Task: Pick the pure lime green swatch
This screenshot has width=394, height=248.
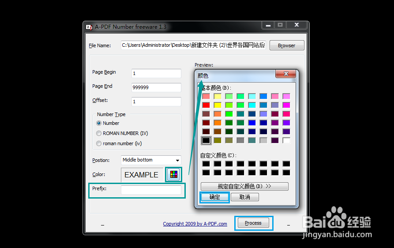Action: pyautogui.click(x=229, y=114)
